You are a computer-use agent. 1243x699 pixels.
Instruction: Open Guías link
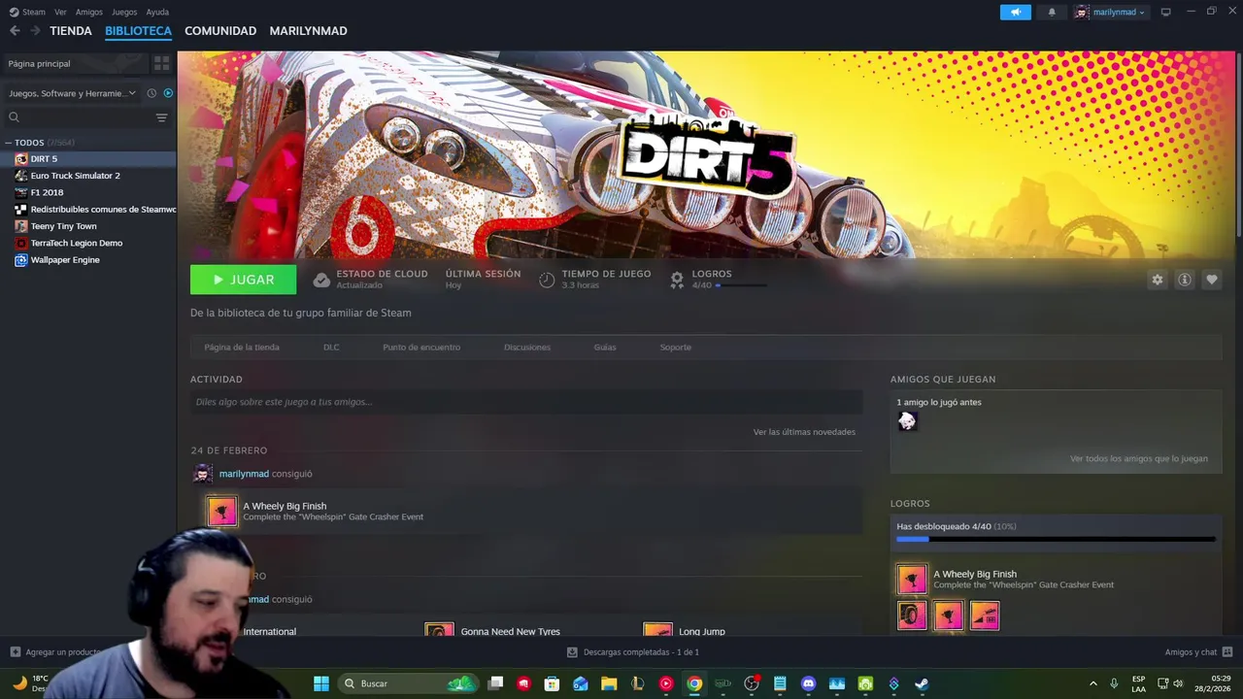click(605, 347)
